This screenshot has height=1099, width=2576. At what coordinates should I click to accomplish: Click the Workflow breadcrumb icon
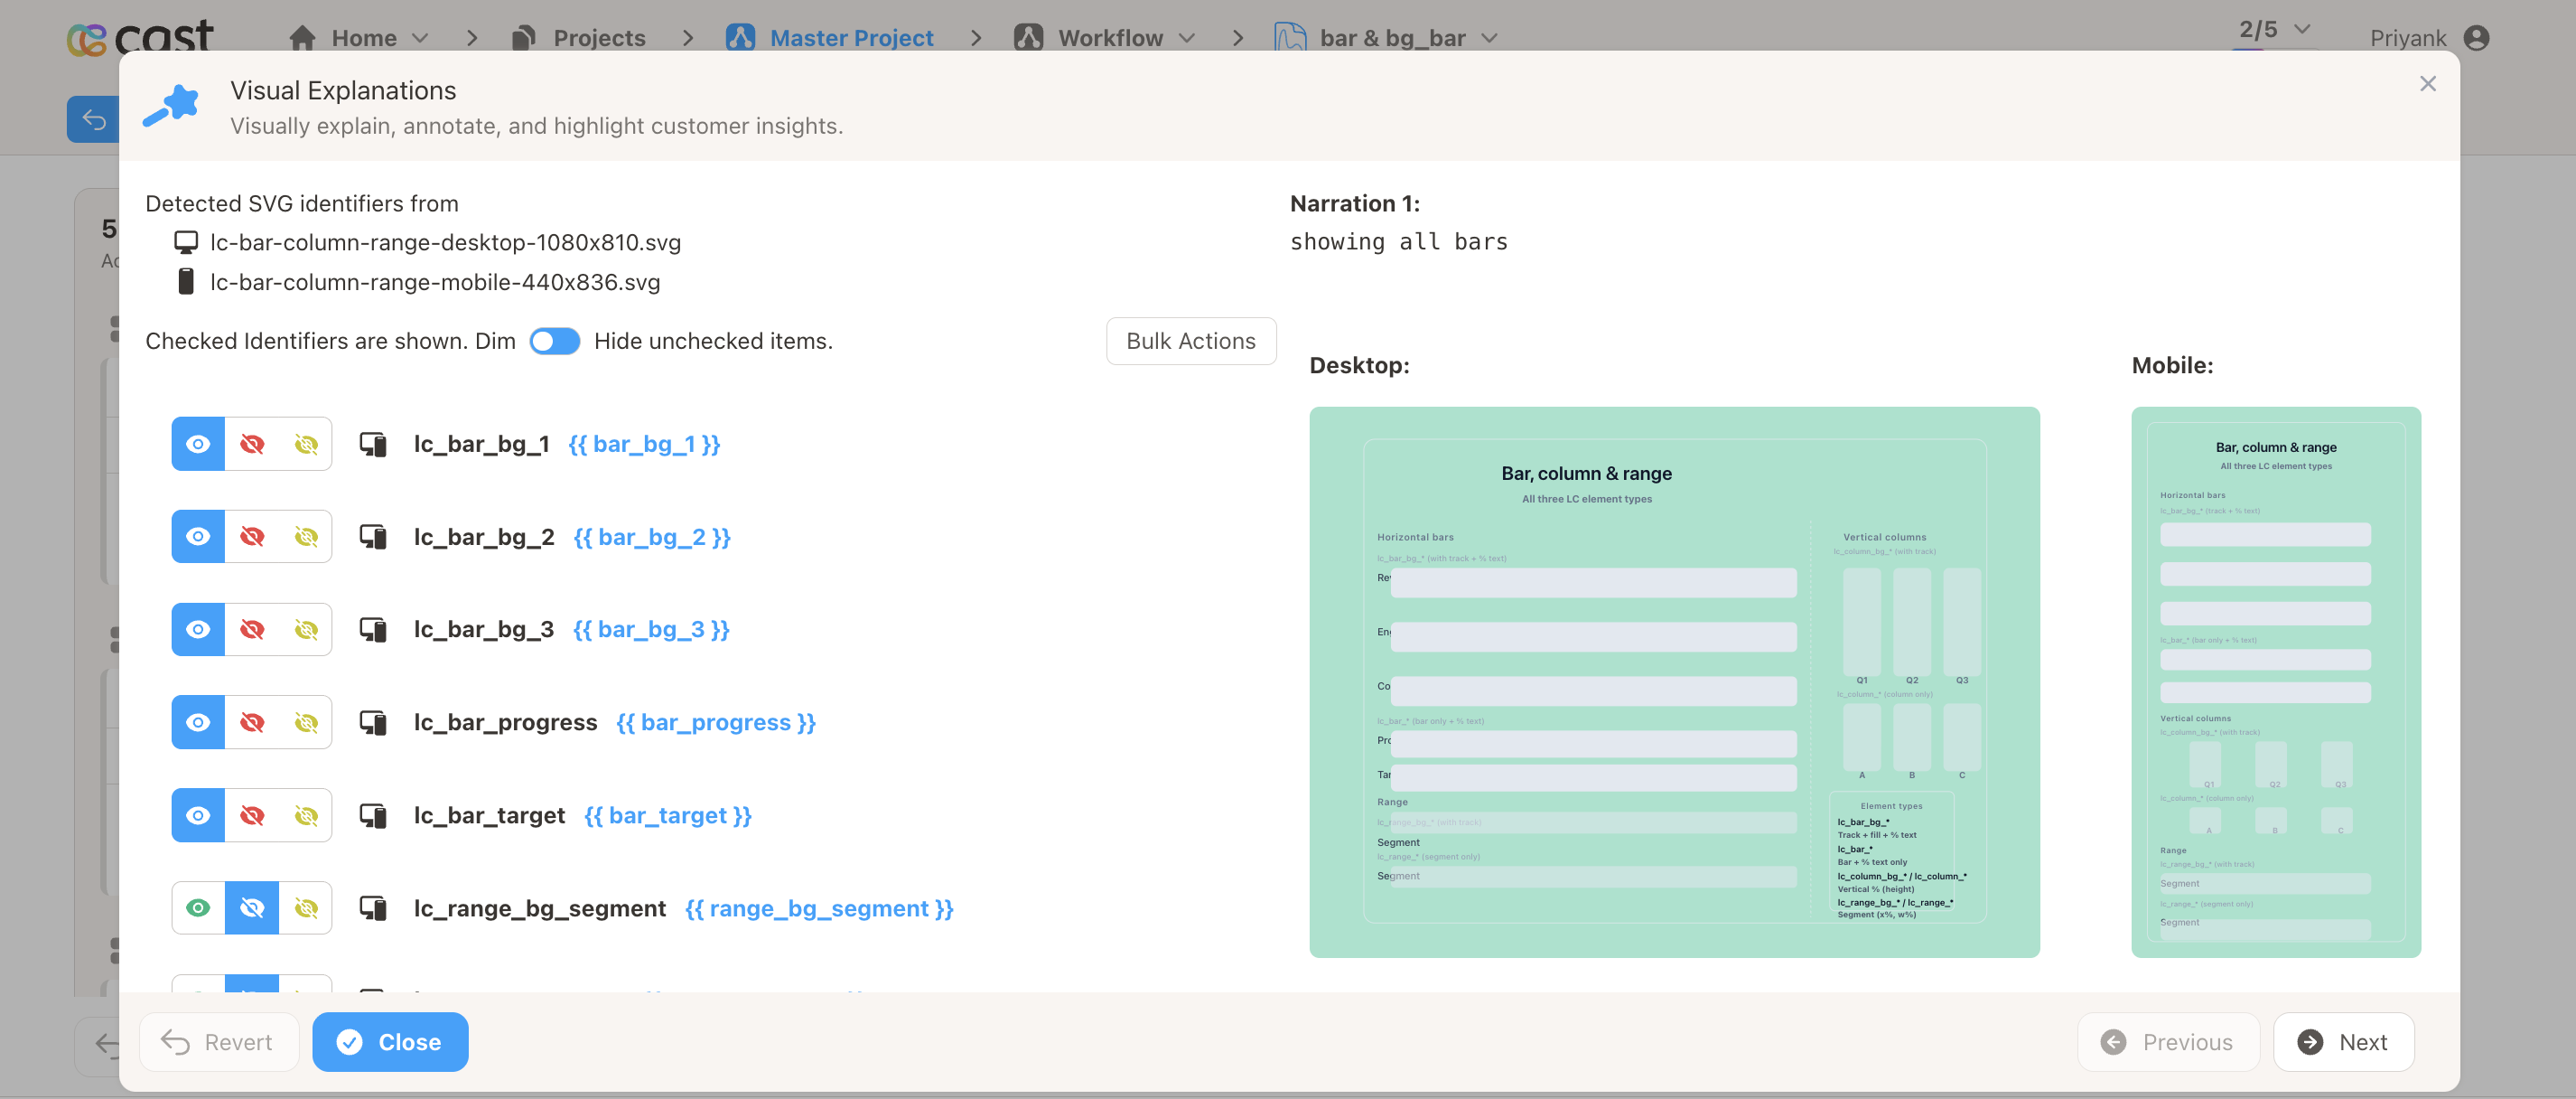(x=1029, y=37)
